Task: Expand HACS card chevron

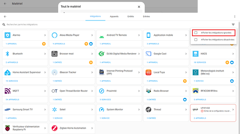Action: (233, 54)
